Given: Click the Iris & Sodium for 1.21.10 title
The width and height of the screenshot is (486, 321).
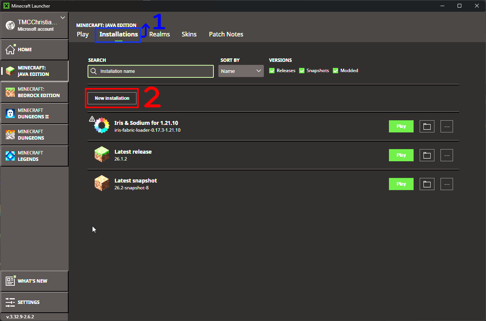Looking at the screenshot, I should (x=146, y=123).
